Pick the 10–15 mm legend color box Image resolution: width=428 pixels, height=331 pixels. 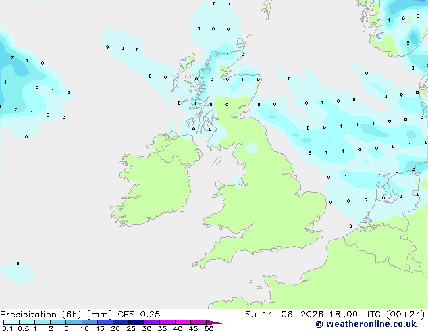[x=89, y=322]
